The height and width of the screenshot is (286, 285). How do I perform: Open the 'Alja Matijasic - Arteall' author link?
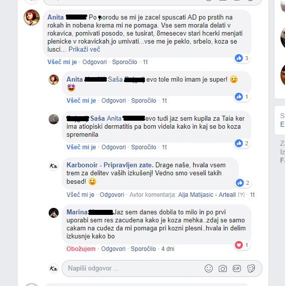(207, 195)
